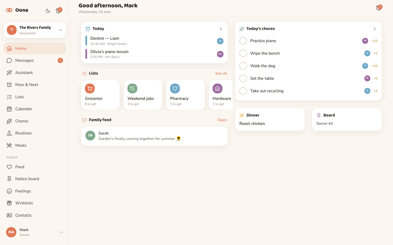The height and width of the screenshot is (245, 393).
Task: Click See all lists link
Action: click(221, 73)
